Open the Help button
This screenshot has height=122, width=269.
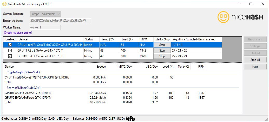point(255,67)
